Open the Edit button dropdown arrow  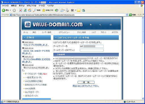(75, 10)
